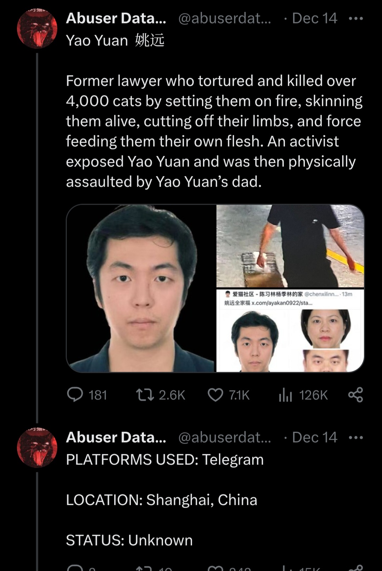Image resolution: width=382 pixels, height=571 pixels.
Task: Open the Abuser Data account name on first tweet
Action: pos(116,18)
